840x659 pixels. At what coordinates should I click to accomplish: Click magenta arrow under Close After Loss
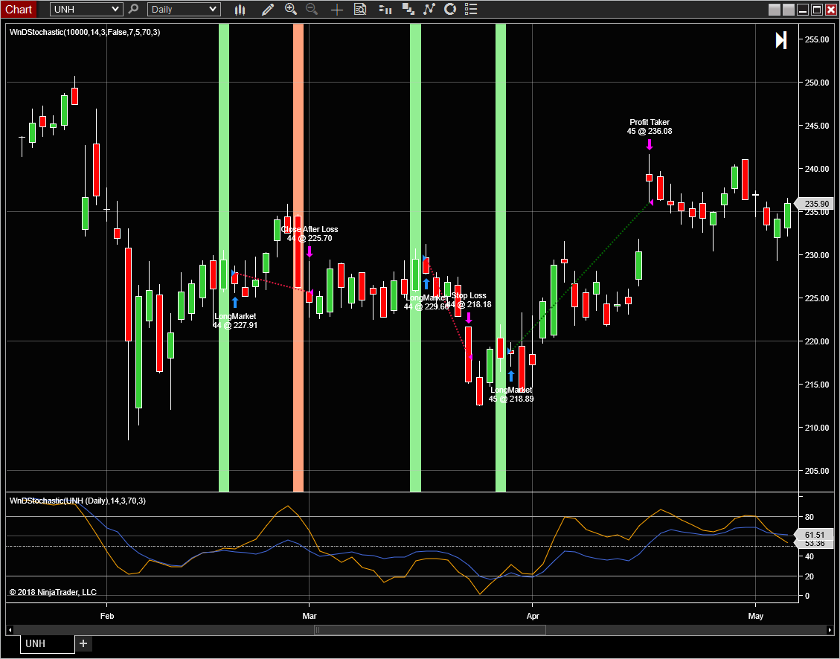click(310, 251)
